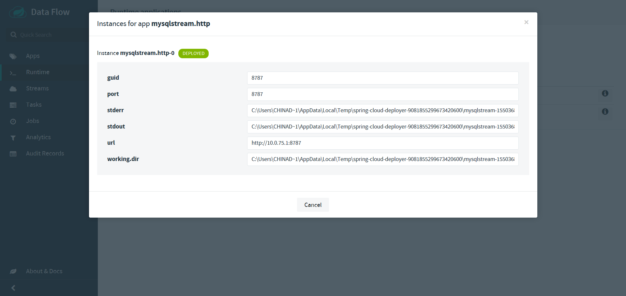
Task: Open the Streams menu item
Action: (37, 88)
